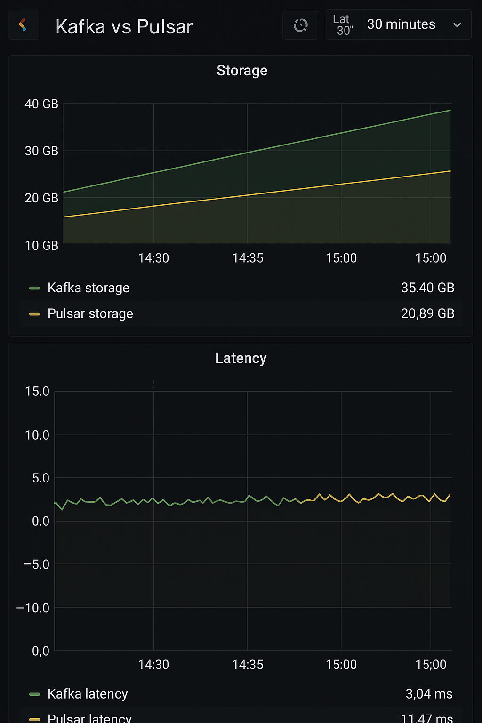This screenshot has width=482, height=723.
Task: Toggle Kafka storage series in legend
Action: click(88, 288)
